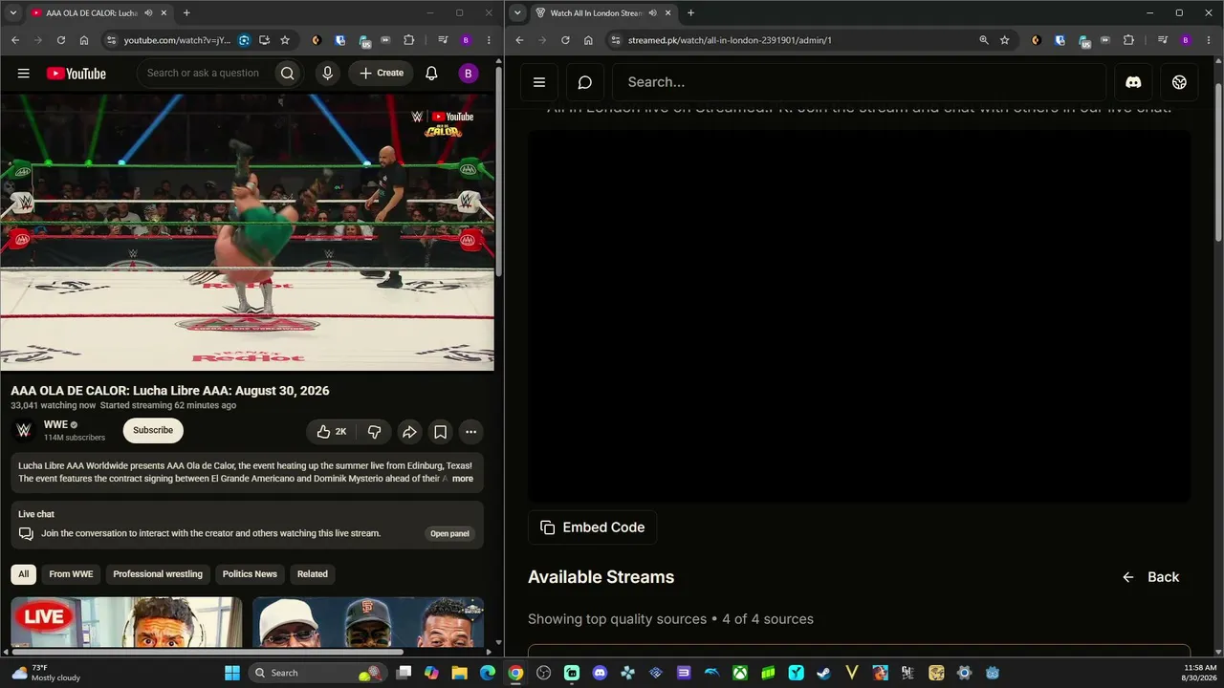The height and width of the screenshot is (688, 1224).
Task: Select the "Related" filter chip
Action: pyautogui.click(x=313, y=574)
